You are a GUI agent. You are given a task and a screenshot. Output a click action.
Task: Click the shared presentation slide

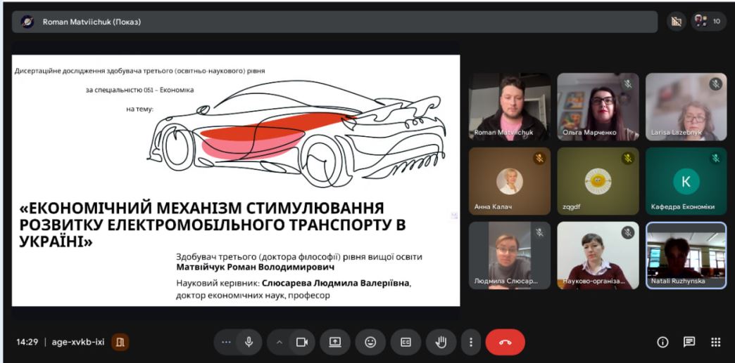pyautogui.click(x=236, y=180)
